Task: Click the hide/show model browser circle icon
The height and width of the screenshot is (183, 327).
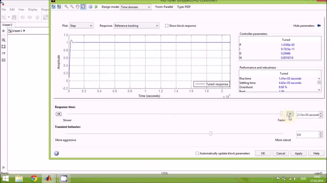Action: (x=3, y=31)
